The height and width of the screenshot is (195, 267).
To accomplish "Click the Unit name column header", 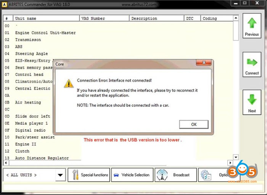I will tap(46, 18).
